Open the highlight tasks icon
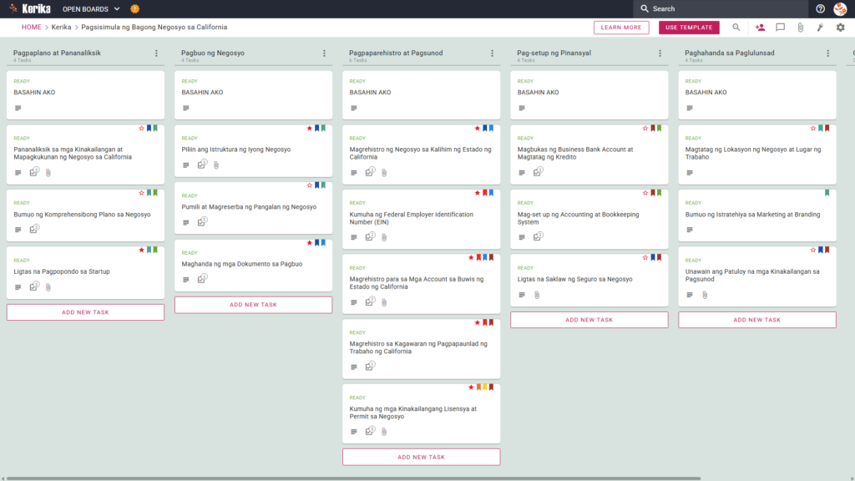The height and width of the screenshot is (481, 855). tap(820, 28)
